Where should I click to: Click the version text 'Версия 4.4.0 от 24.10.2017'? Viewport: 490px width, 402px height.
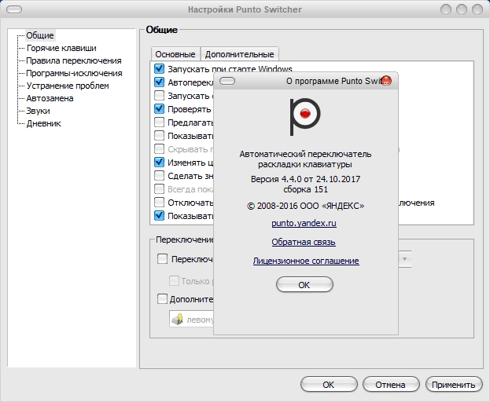click(x=306, y=179)
